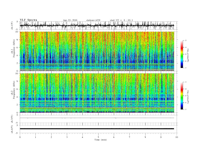Click the time axis tick label "7"
The image size is (199, 154).
130,137
